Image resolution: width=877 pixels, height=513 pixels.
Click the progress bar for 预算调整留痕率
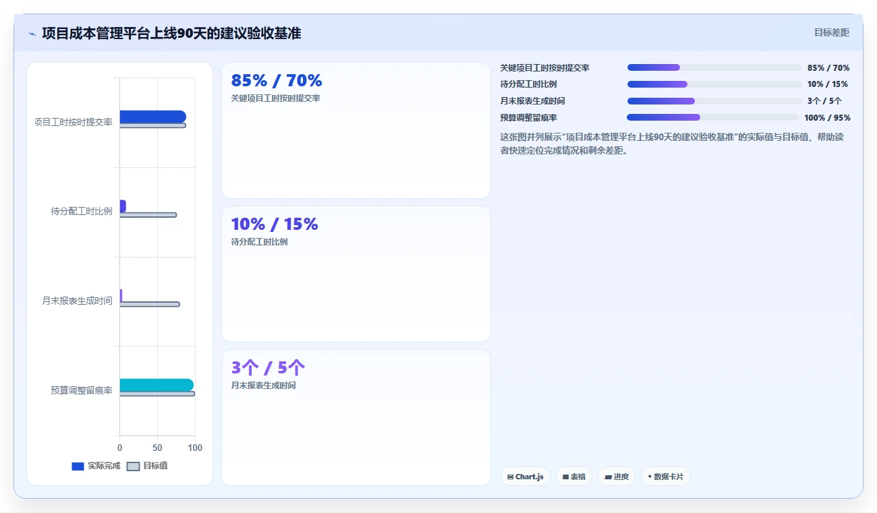(713, 117)
